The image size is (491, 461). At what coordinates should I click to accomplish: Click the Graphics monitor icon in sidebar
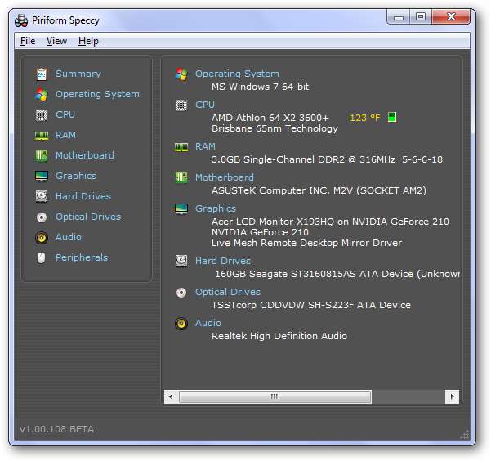[41, 176]
